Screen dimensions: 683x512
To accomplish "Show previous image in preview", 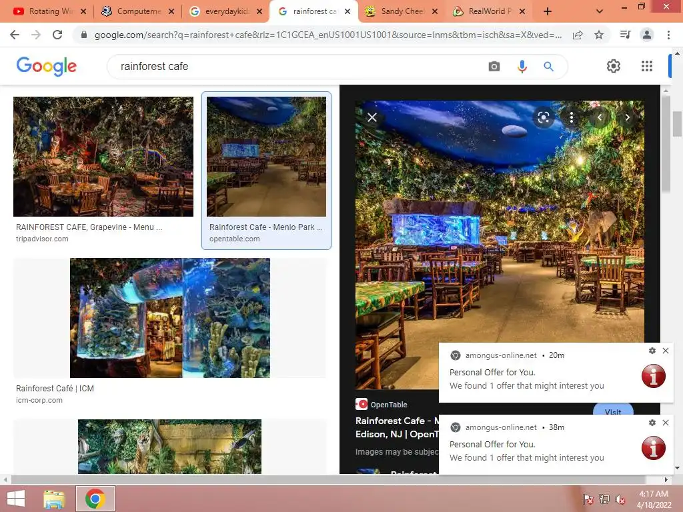I will 600,117.
